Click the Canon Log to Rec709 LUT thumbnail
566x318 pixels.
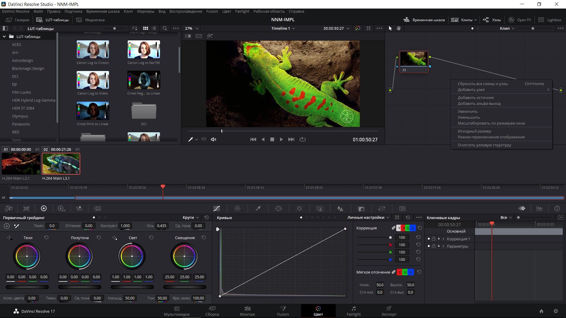(144, 49)
